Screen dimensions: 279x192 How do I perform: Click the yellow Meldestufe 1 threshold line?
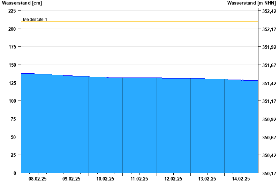point(140,22)
